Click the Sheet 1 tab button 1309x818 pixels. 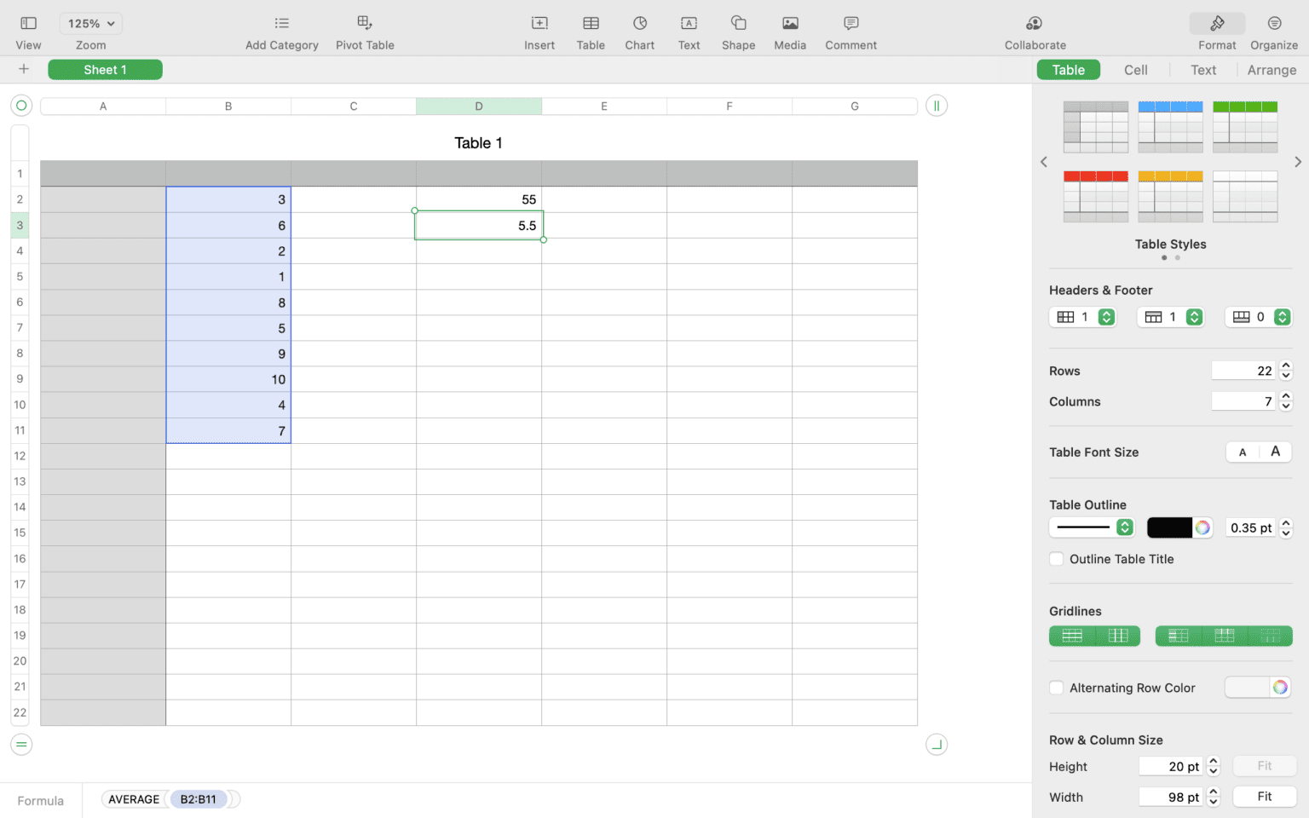105,69
